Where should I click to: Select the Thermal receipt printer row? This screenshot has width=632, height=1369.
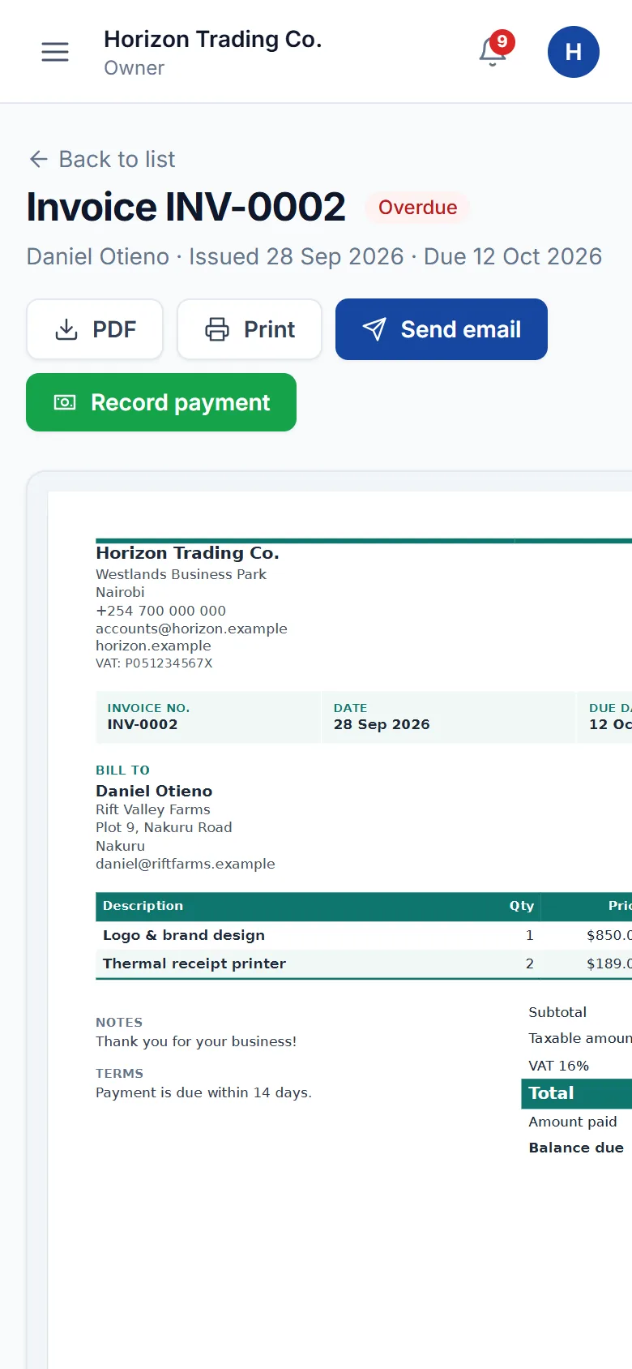click(x=364, y=963)
